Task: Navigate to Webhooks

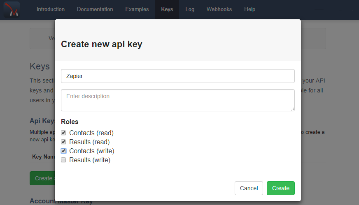Action: point(219,9)
